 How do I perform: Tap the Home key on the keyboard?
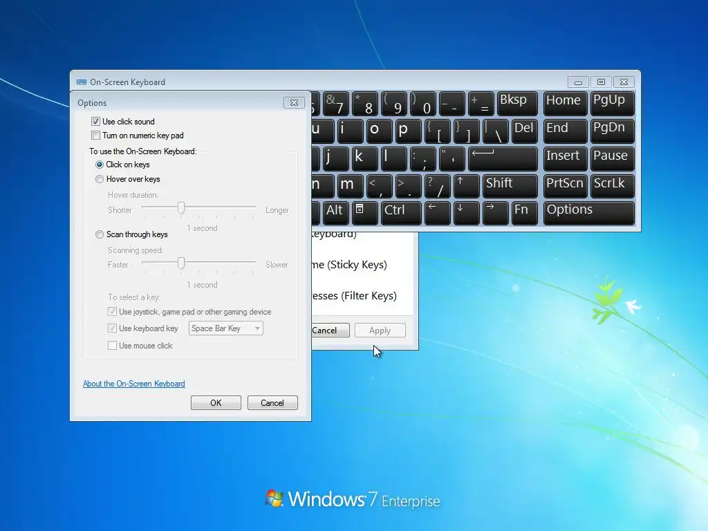(565, 104)
